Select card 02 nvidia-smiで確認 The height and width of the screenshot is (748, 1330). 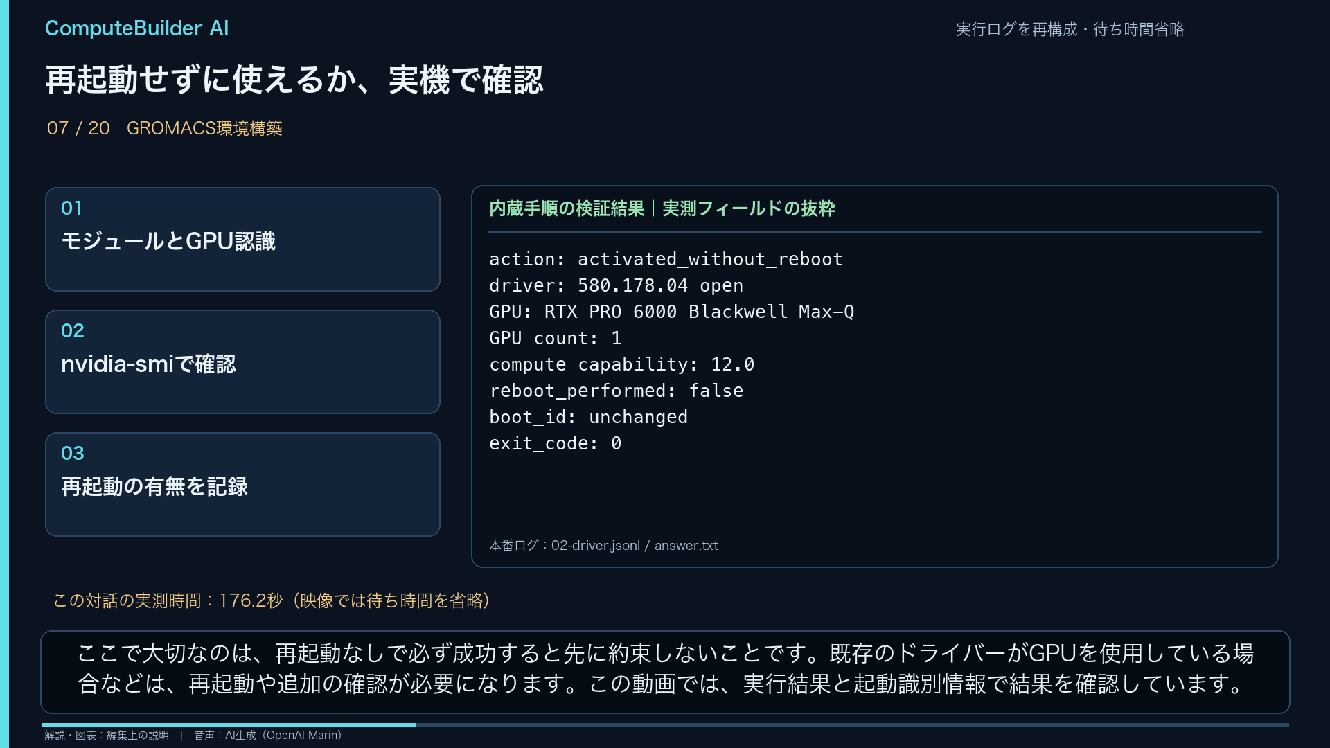tap(242, 362)
